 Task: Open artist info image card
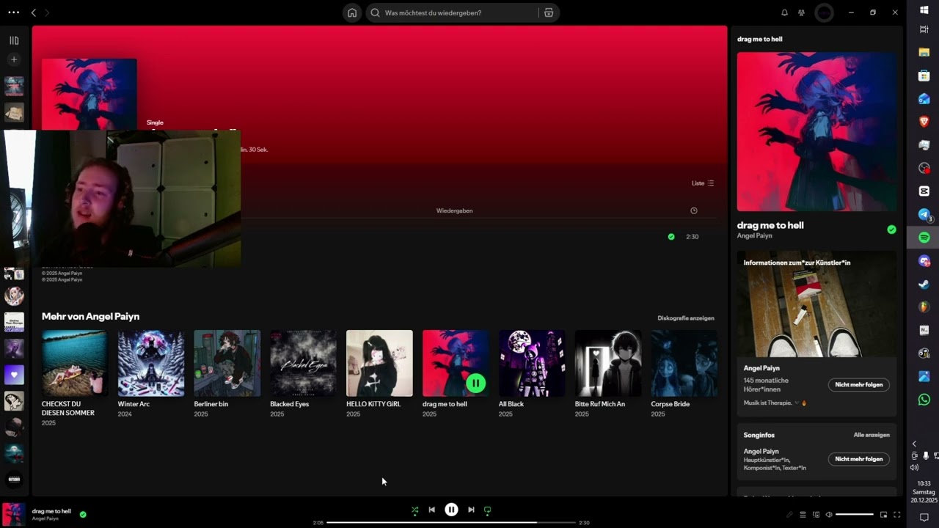tap(816, 304)
